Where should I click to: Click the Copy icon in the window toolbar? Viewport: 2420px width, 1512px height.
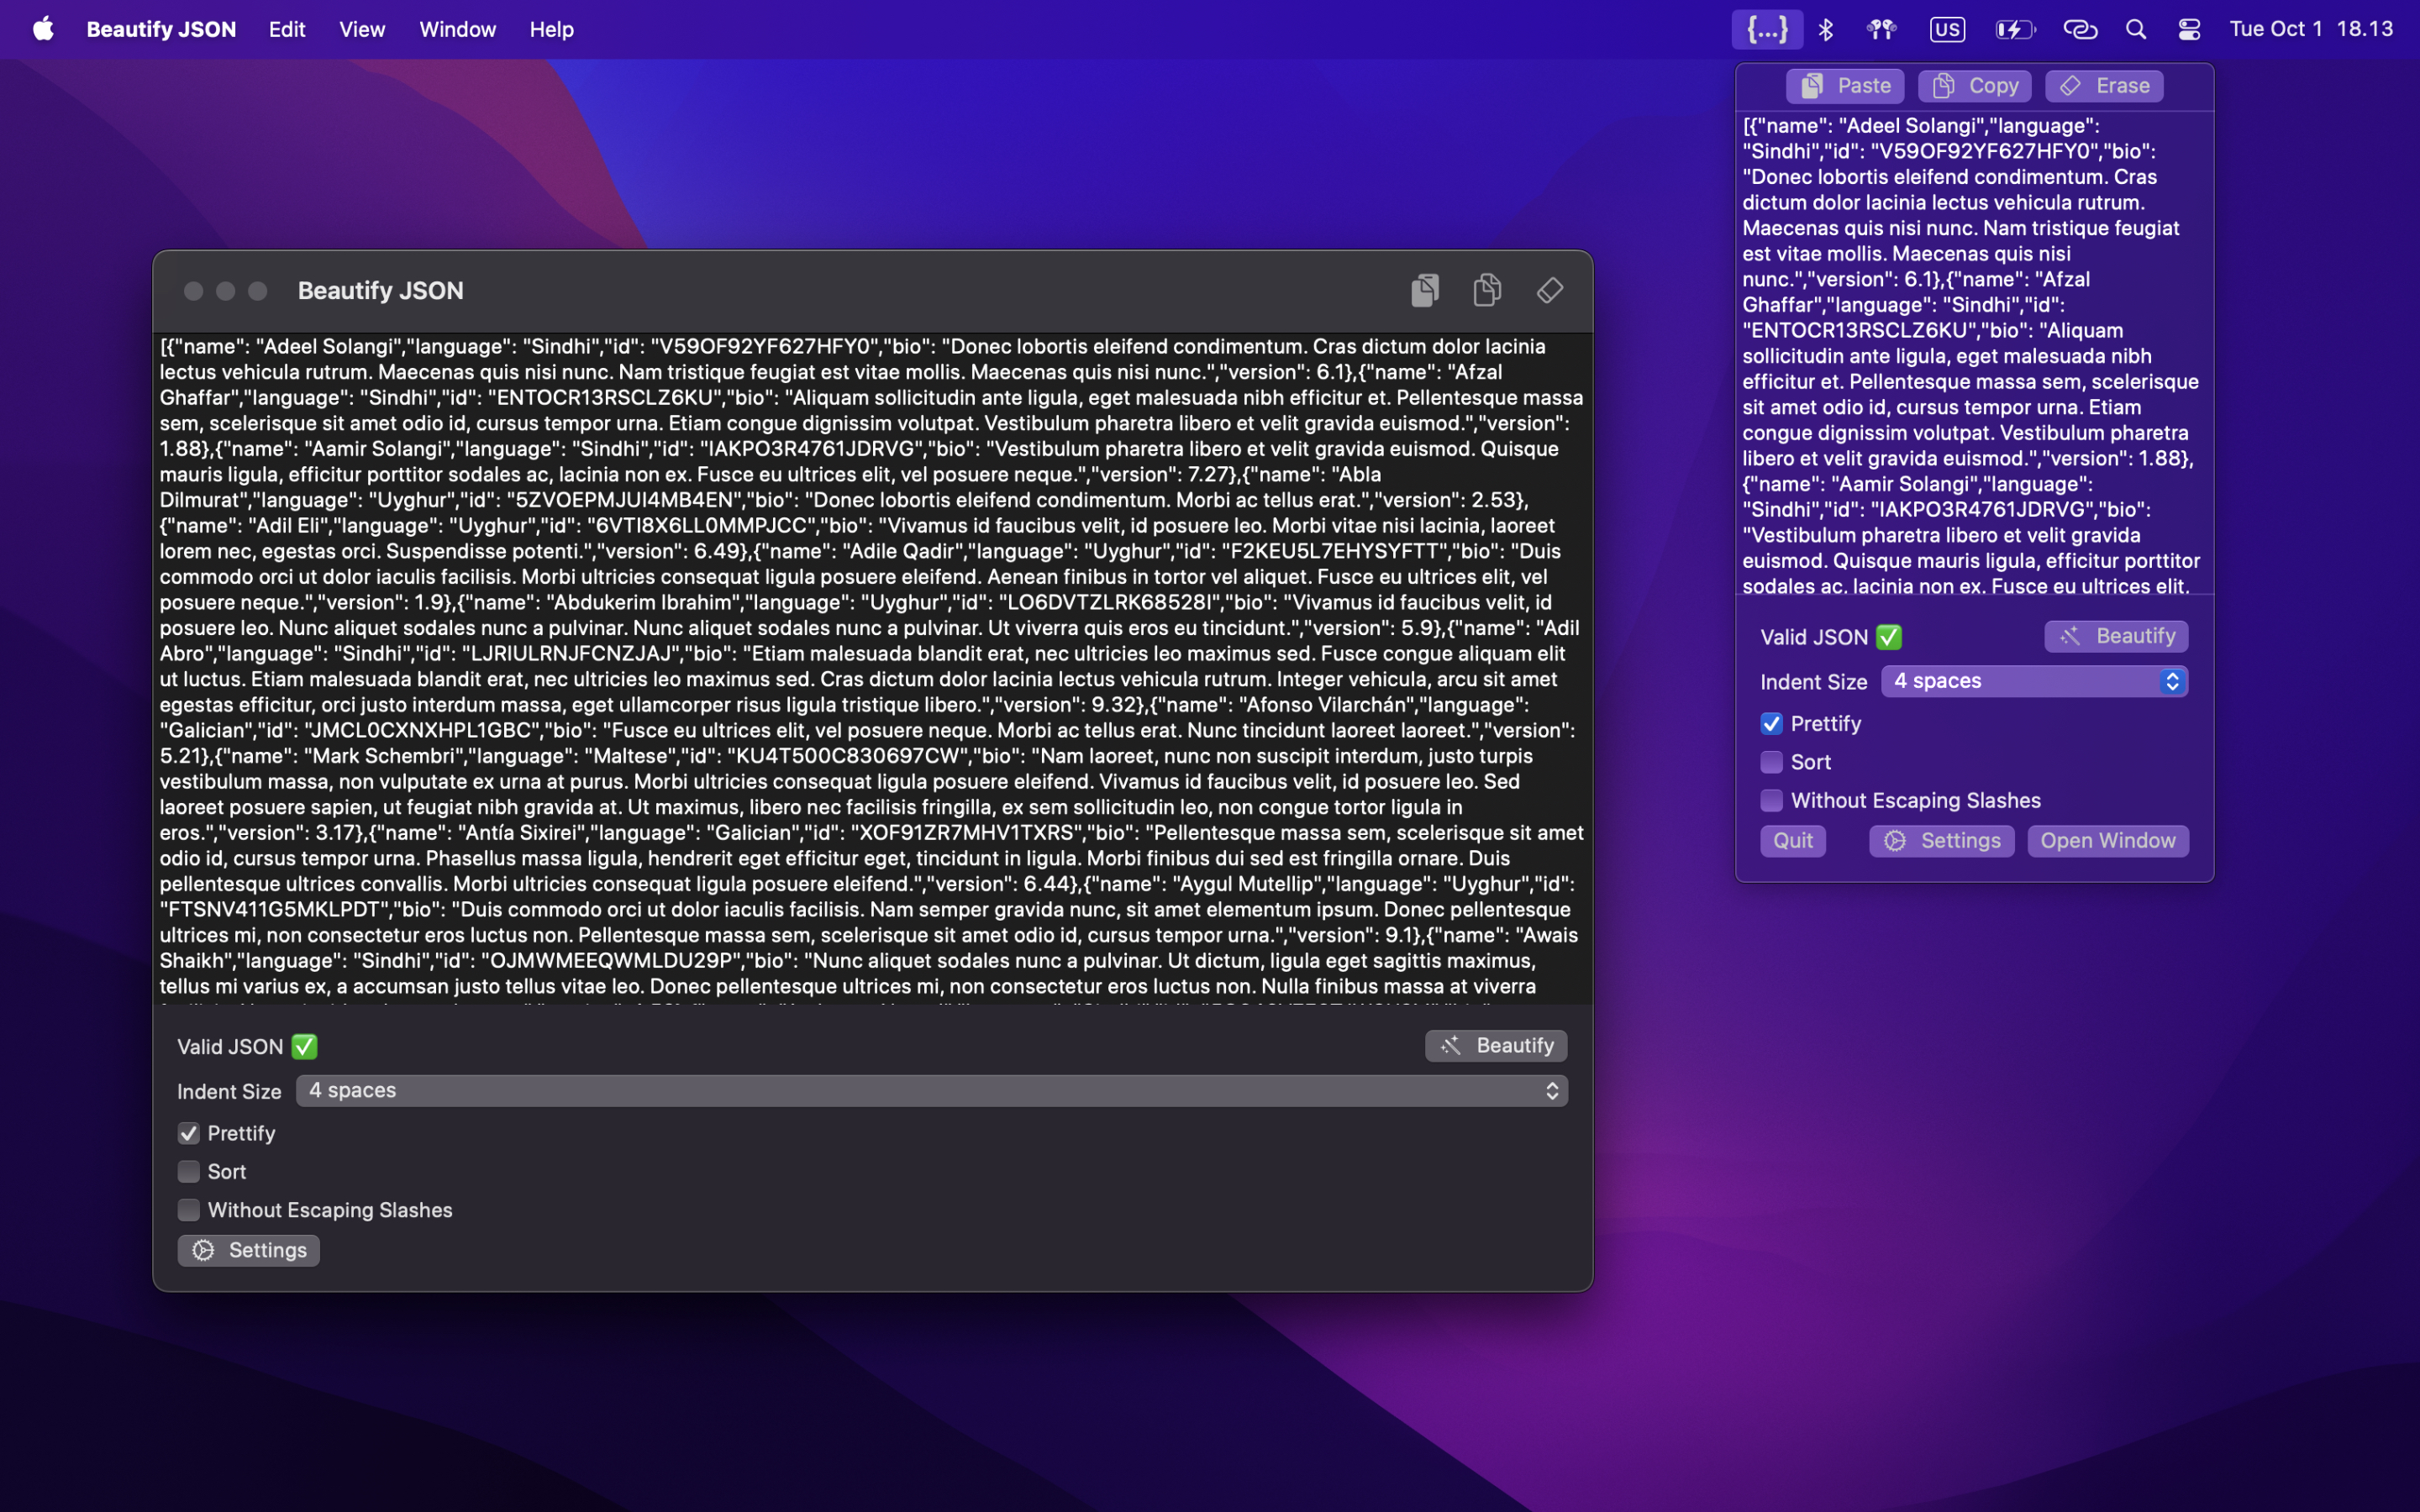click(x=1487, y=290)
